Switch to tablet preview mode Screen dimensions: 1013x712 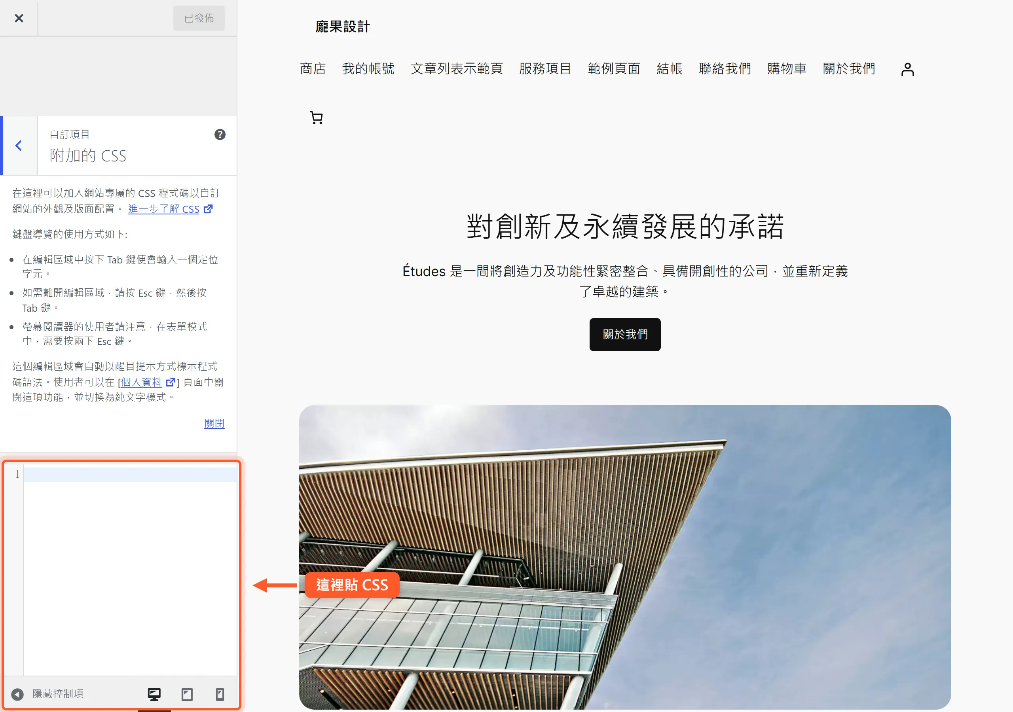187,694
